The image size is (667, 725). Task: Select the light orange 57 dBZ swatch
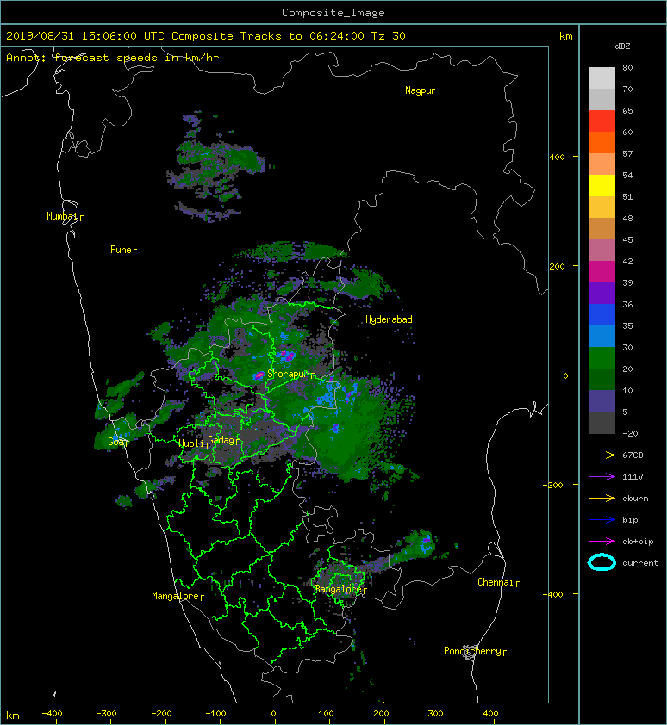click(602, 164)
